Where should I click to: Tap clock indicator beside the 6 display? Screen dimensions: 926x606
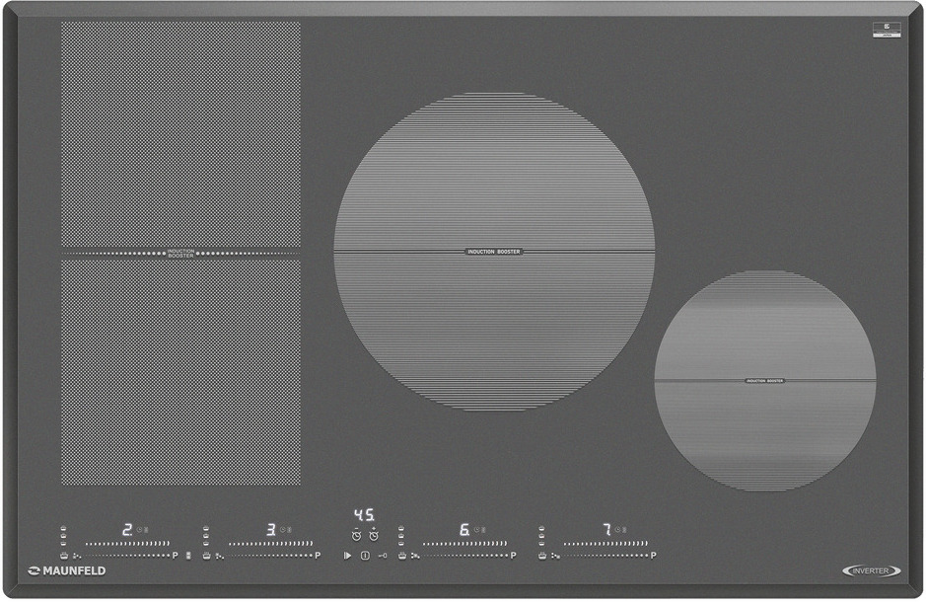477,530
